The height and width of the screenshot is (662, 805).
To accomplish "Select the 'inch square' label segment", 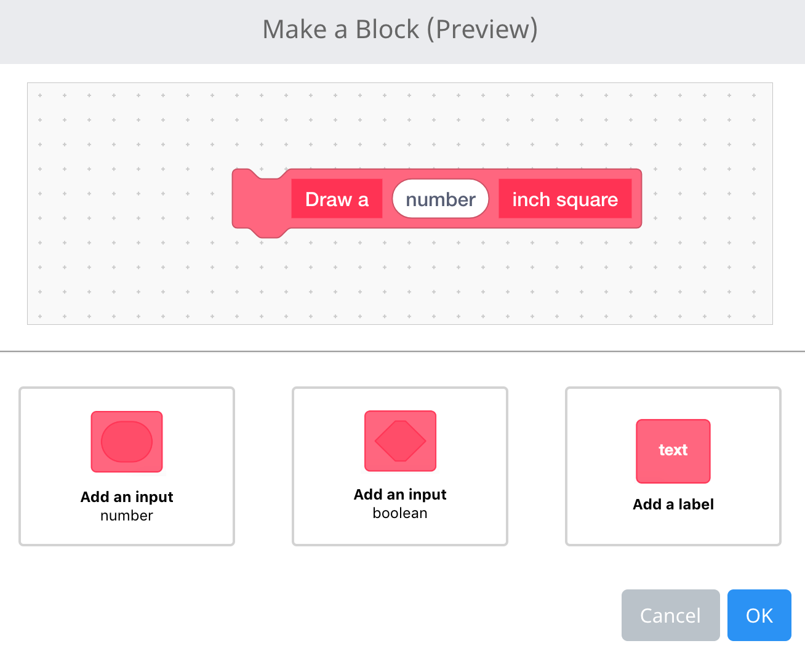I will [x=565, y=199].
